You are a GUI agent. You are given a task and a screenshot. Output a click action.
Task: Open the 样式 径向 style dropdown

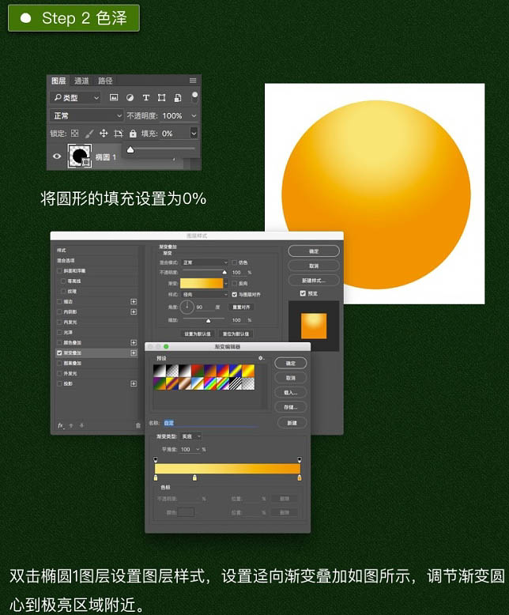205,294
